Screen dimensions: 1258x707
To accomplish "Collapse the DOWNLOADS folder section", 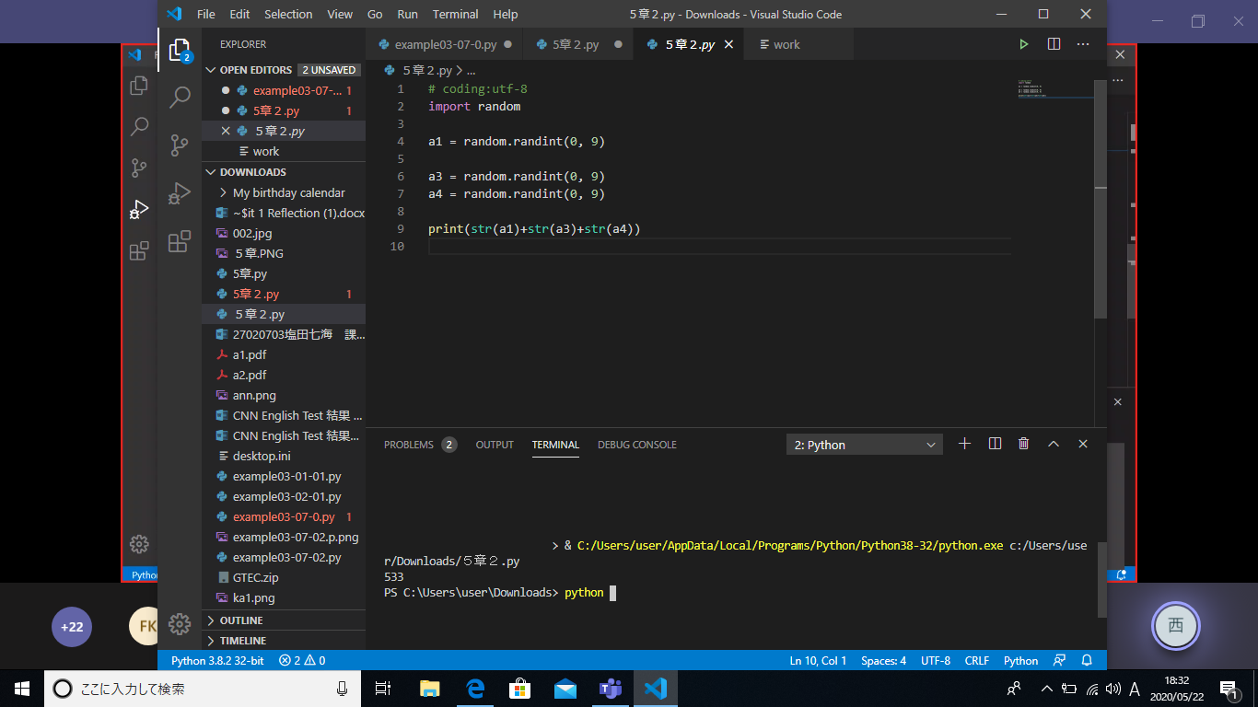I will (210, 172).
